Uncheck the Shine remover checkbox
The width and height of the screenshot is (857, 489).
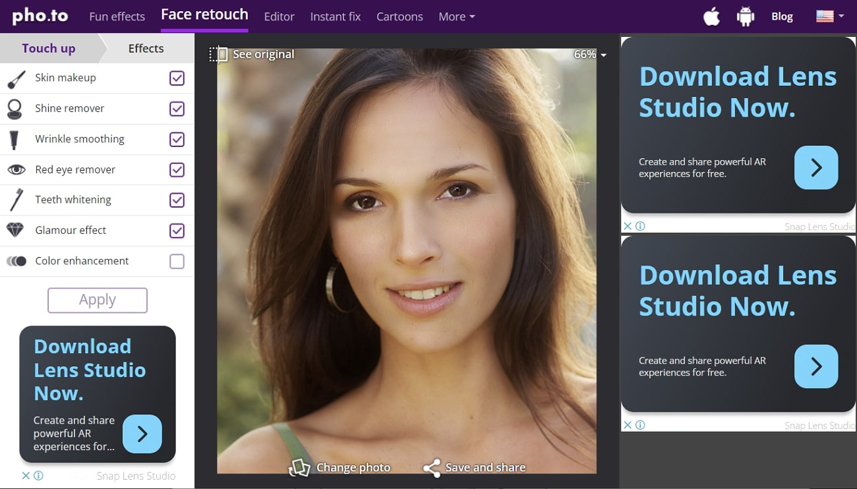[x=177, y=109]
